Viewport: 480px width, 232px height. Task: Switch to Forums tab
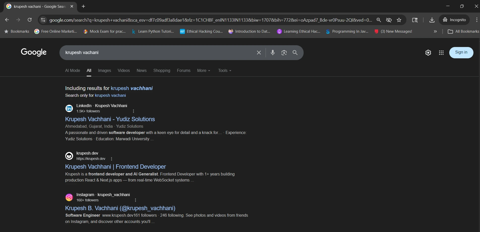(184, 71)
